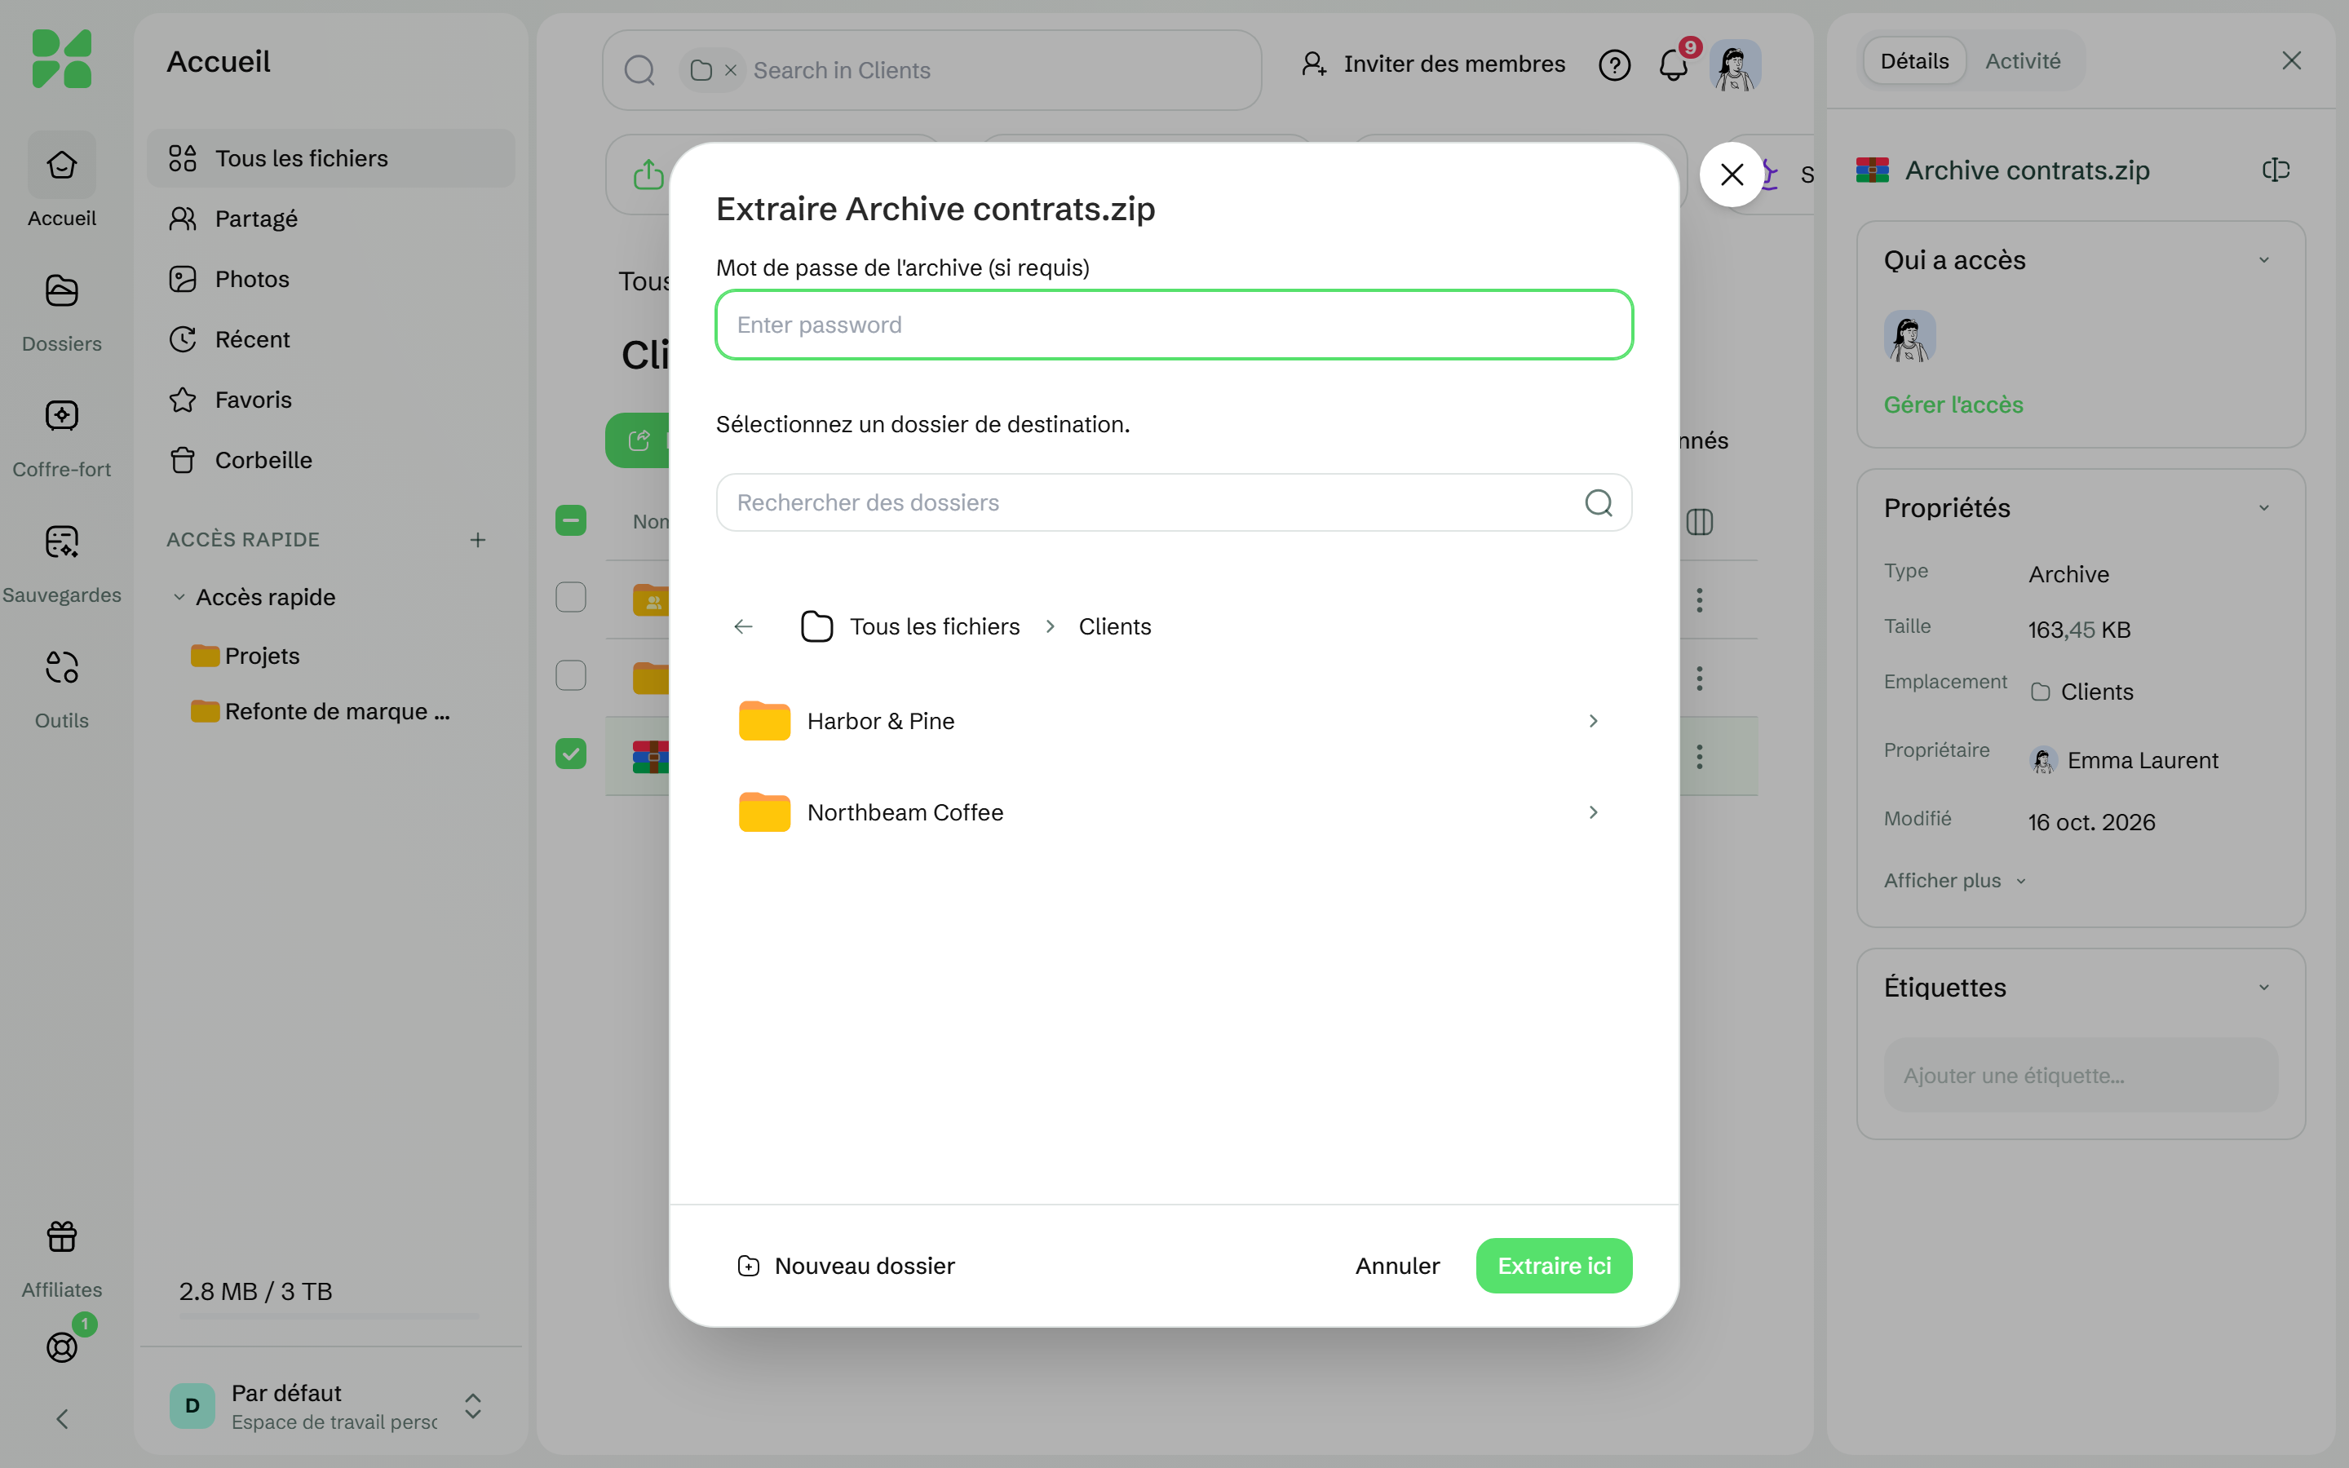Open the Accueil sidebar icon
Screen dimensions: 2349x1468
(61, 165)
